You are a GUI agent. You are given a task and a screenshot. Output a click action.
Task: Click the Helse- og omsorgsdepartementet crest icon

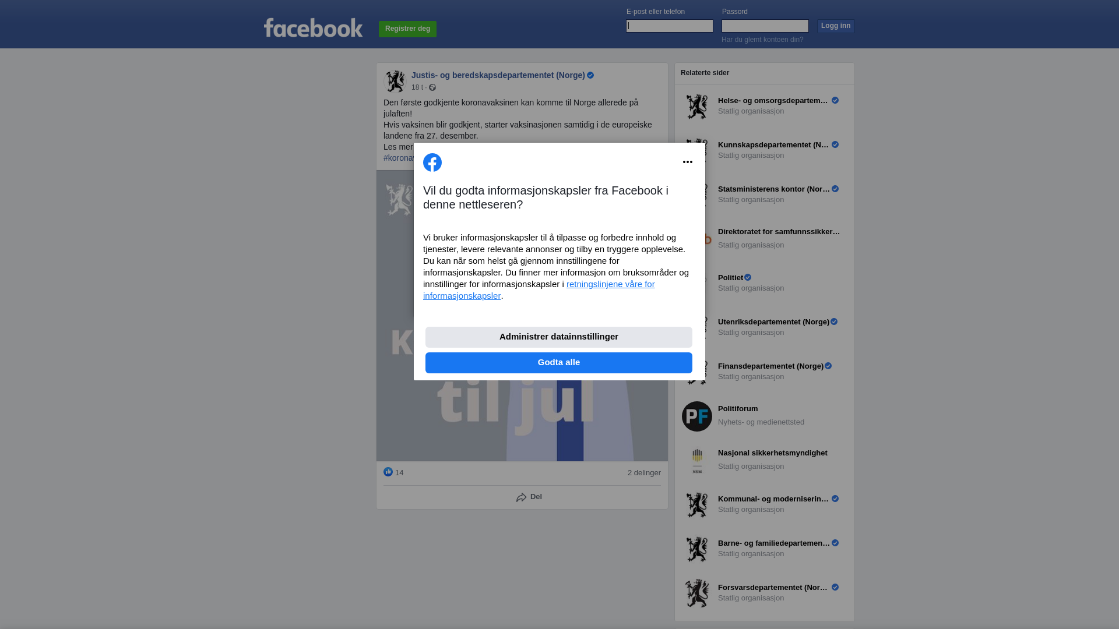(697, 107)
